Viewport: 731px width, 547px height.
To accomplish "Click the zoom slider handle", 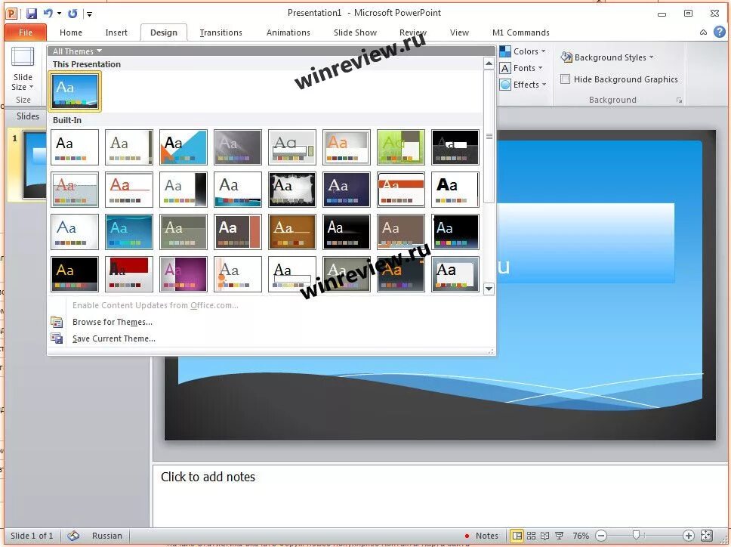I will [x=635, y=535].
